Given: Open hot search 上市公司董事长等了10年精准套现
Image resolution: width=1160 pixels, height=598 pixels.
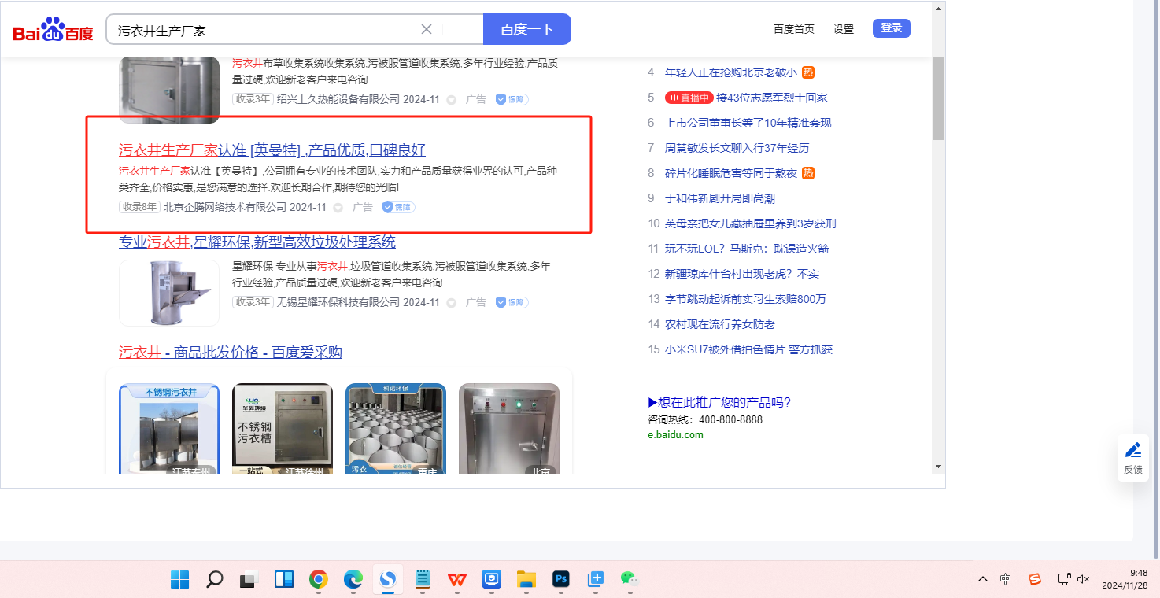Looking at the screenshot, I should click(748, 123).
